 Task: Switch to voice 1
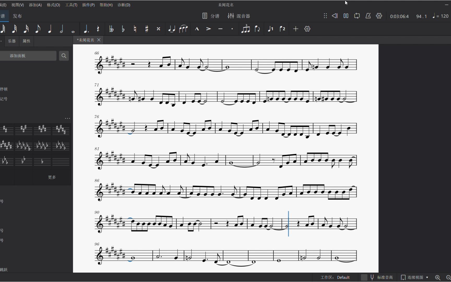(270, 29)
